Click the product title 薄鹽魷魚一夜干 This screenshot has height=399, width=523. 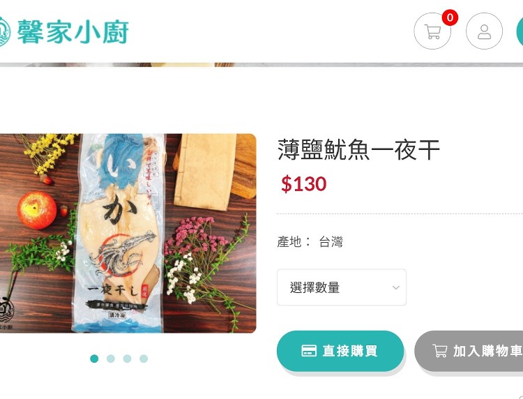coord(359,150)
